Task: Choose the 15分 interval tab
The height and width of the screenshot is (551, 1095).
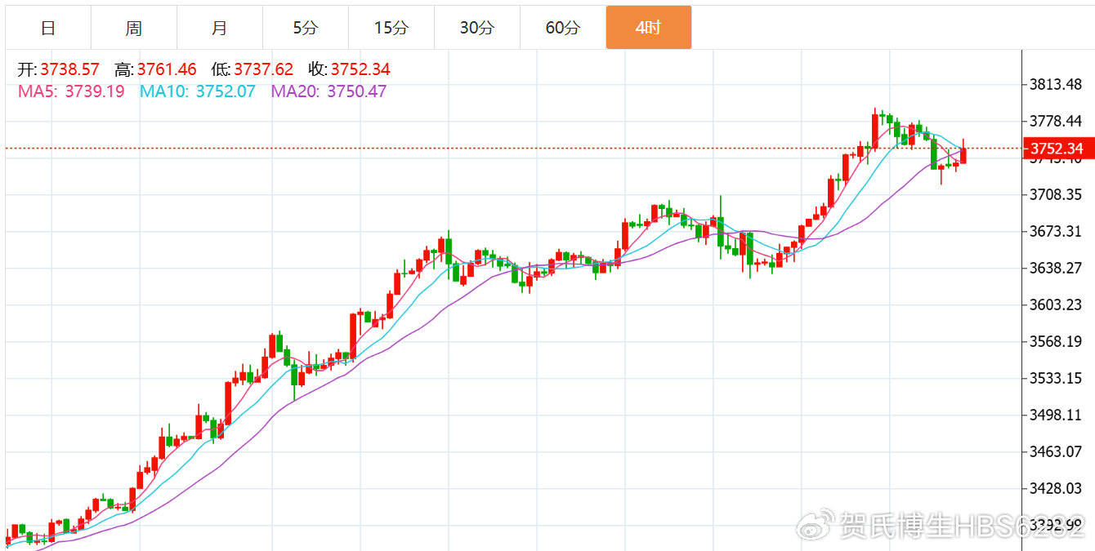Action: (x=391, y=28)
